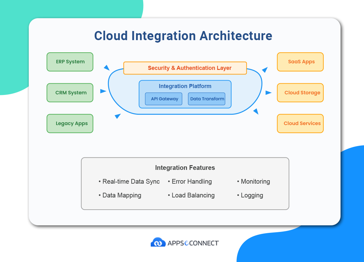Image resolution: width=364 pixels, height=262 pixels.
Task: Click the Real-time Data Sync bullet
Action: (x=129, y=181)
